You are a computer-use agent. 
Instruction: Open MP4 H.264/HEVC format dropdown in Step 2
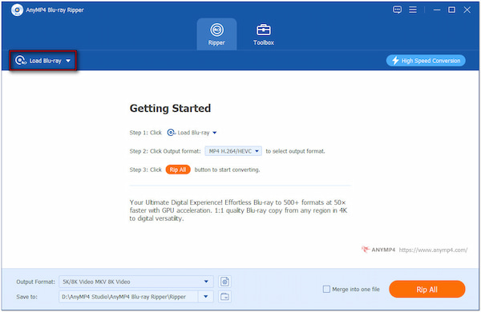tap(233, 151)
